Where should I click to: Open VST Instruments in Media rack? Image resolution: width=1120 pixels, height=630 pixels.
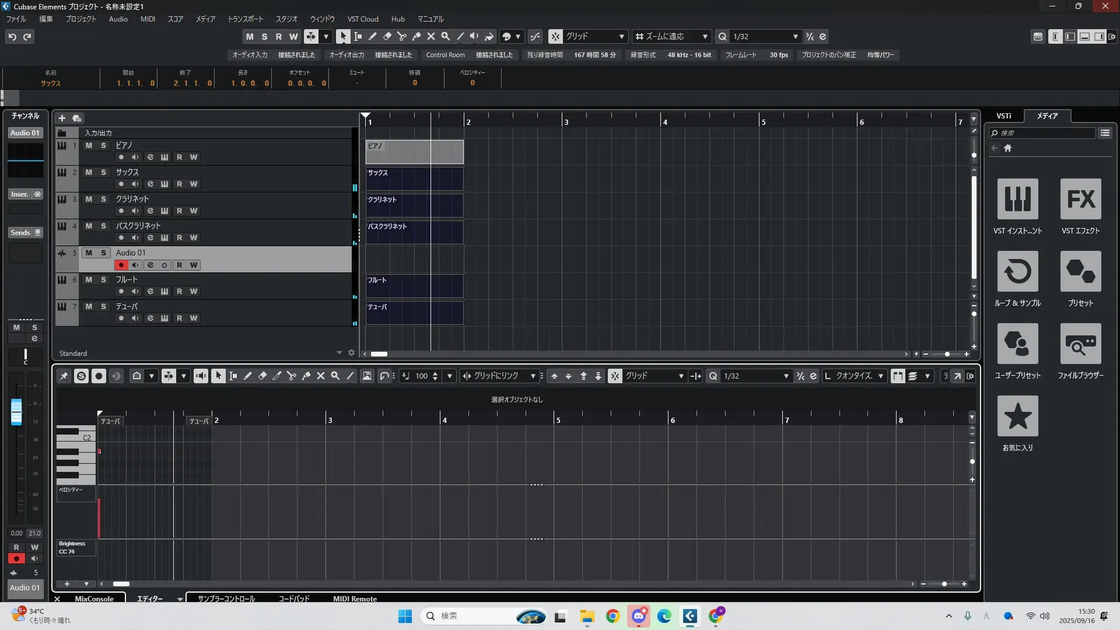click(1017, 199)
